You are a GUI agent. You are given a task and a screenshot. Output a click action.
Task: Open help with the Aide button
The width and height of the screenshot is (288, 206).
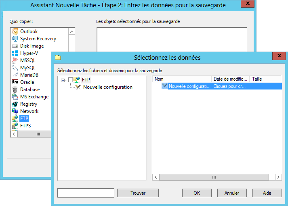coord(267,193)
